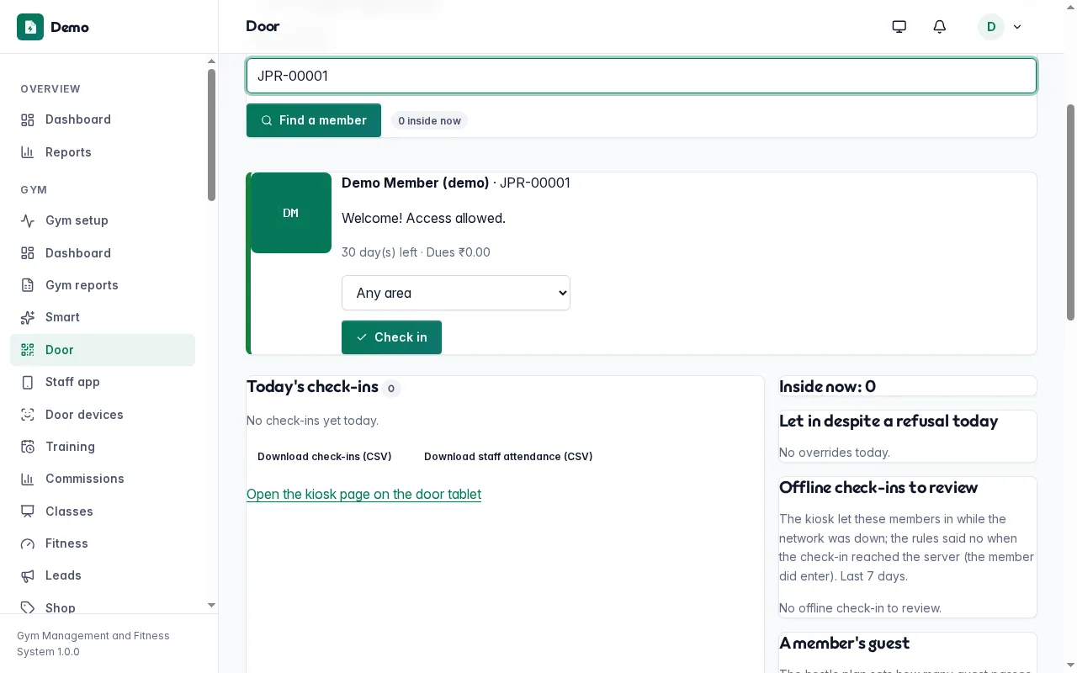This screenshot has width=1077, height=673.
Task: Expand the user menu chevron
Action: coord(1017,27)
